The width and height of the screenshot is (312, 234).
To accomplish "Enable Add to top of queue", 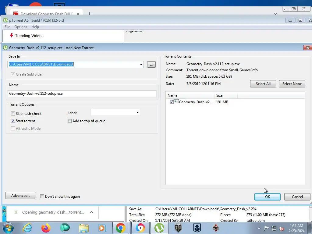I will 70,121.
